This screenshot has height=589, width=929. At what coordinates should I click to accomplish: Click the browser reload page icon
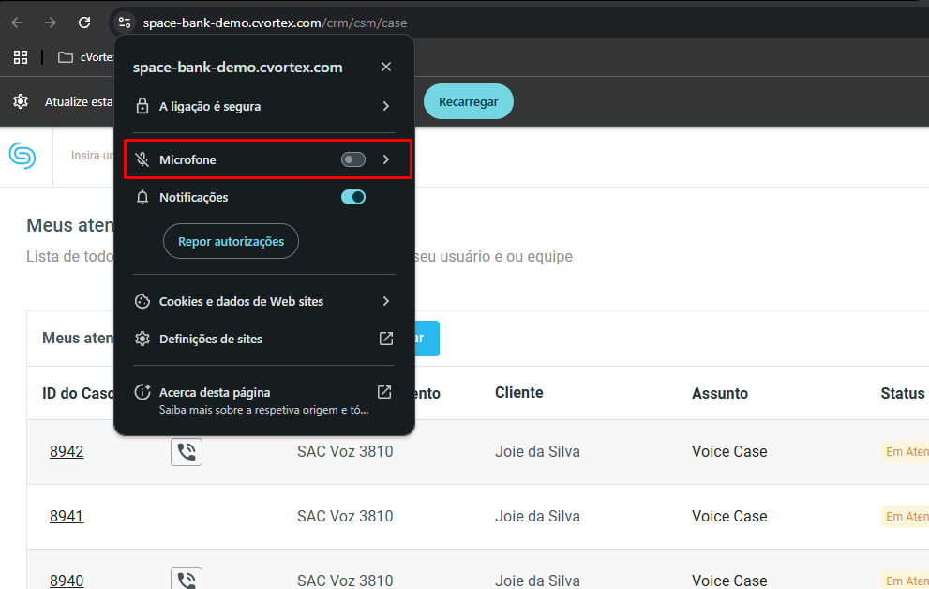[x=84, y=22]
